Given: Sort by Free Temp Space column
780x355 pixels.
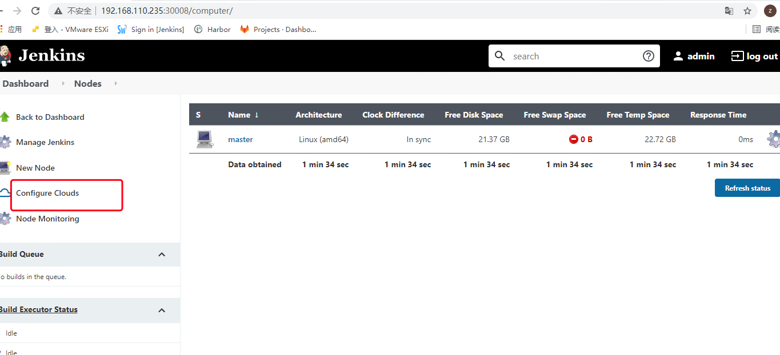Looking at the screenshot, I should tap(638, 115).
